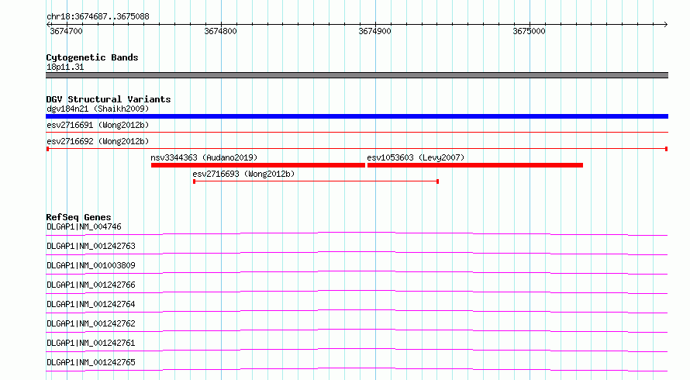Select the 18p11.31 band label
The image size is (690, 380).
[x=65, y=67]
